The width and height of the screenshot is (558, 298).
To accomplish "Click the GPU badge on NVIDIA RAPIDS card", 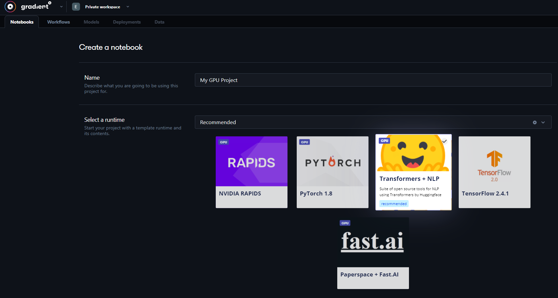I will tap(224, 142).
